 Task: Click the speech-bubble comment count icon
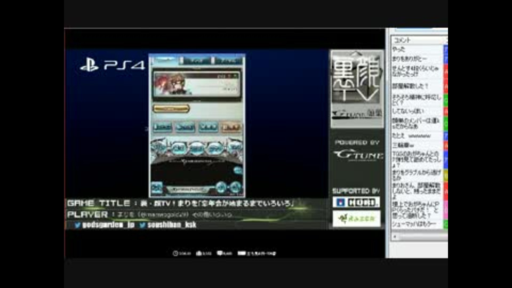pos(220,253)
